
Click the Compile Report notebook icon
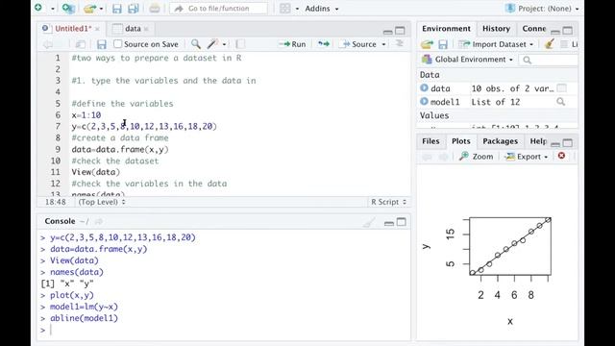pyautogui.click(x=240, y=44)
